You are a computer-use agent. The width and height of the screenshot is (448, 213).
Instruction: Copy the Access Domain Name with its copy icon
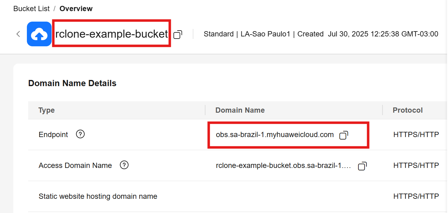click(x=361, y=166)
